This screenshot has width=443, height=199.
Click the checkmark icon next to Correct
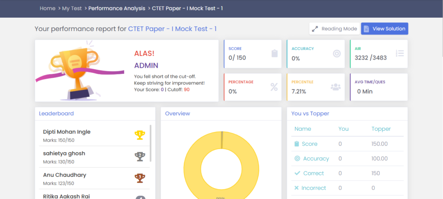pos(297,173)
